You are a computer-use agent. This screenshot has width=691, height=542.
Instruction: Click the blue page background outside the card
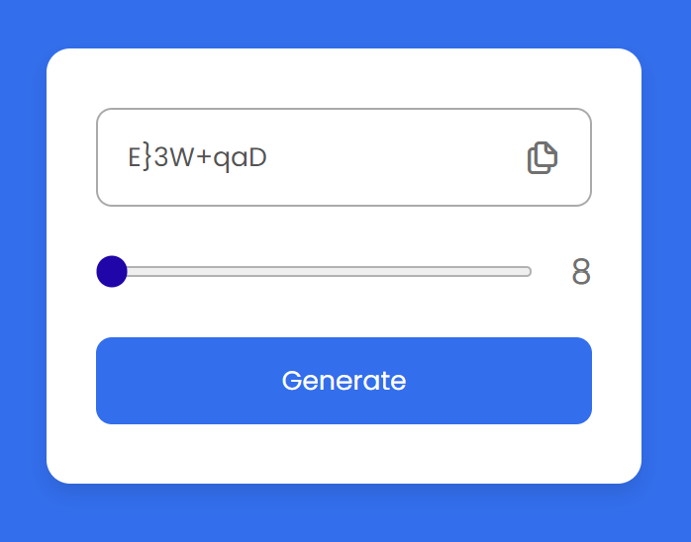pyautogui.click(x=344, y=22)
